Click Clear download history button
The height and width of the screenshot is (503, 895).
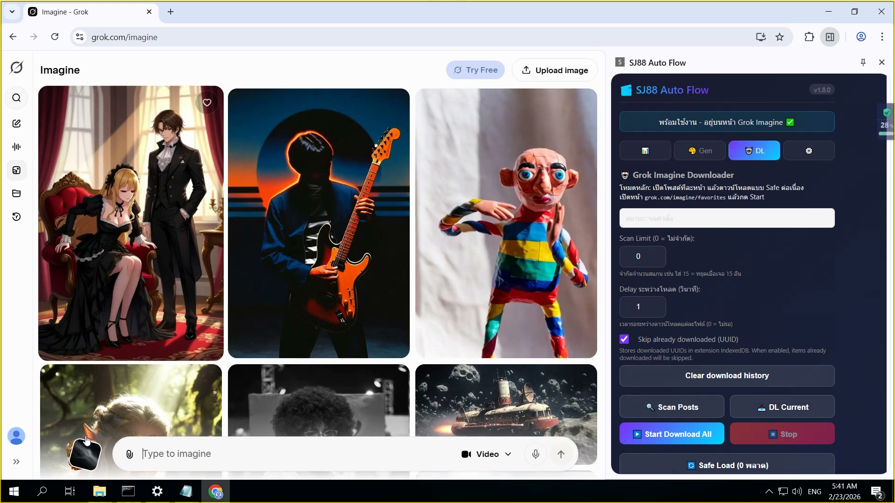[727, 376]
